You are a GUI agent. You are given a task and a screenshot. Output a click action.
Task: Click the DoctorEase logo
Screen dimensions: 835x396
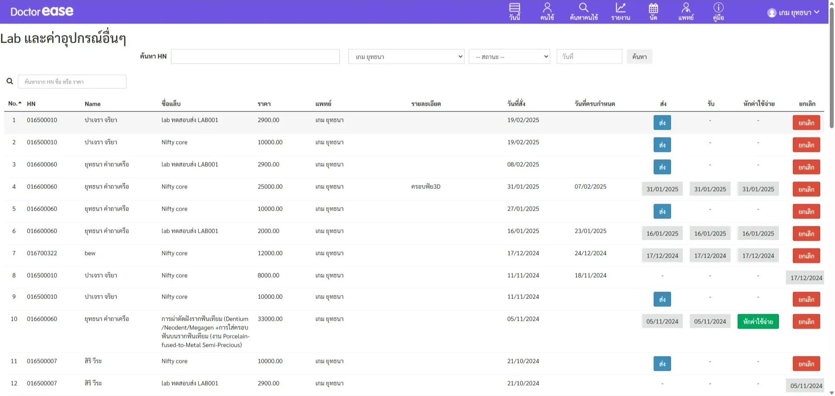pyautogui.click(x=42, y=12)
